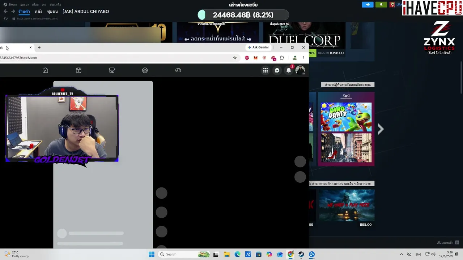Open Steam notifications green bell
This screenshot has width=463, height=260.
[381, 5]
